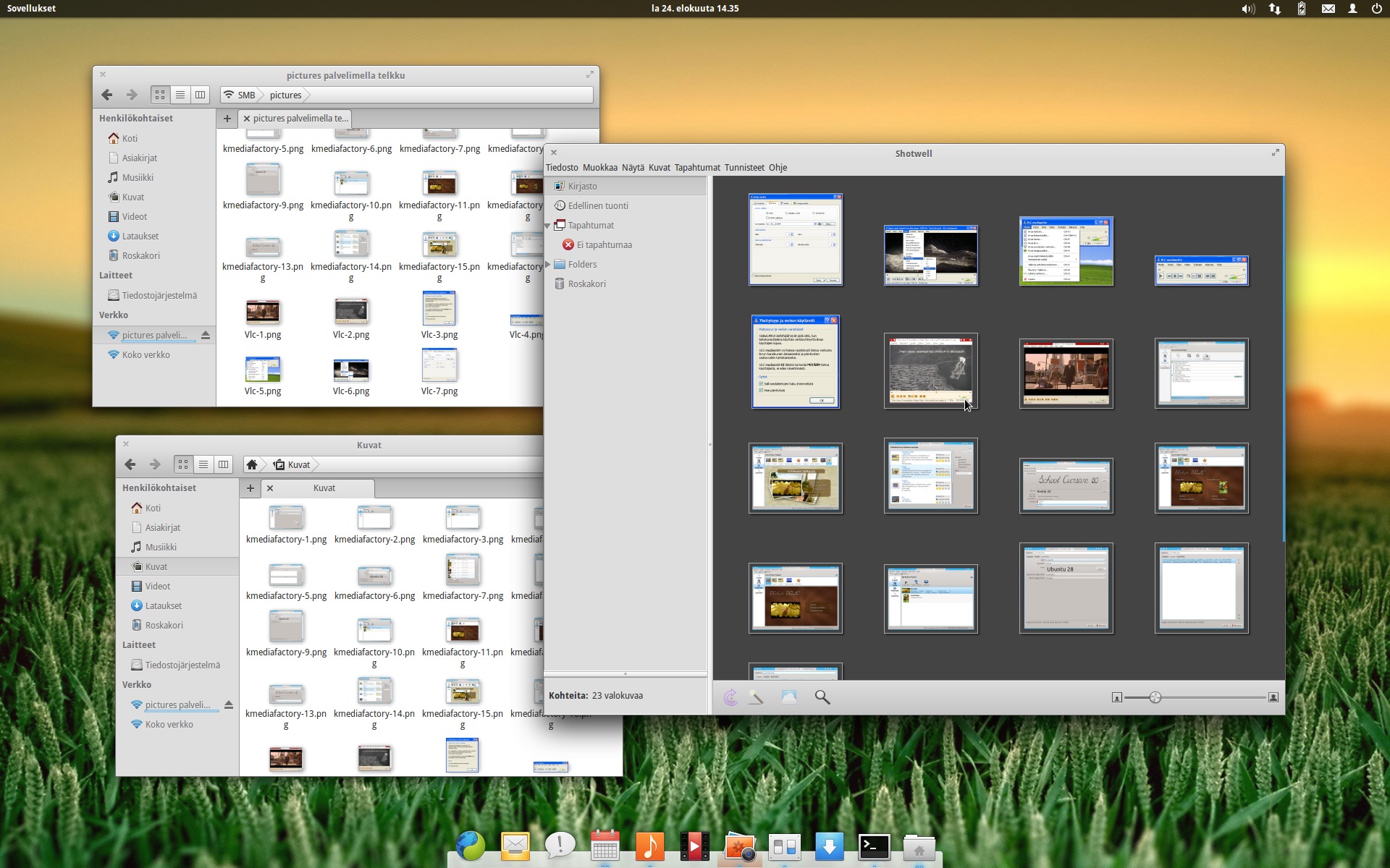This screenshot has width=1390, height=868.
Task: Switch to column view in pictures palvelimella window
Action: (x=201, y=95)
